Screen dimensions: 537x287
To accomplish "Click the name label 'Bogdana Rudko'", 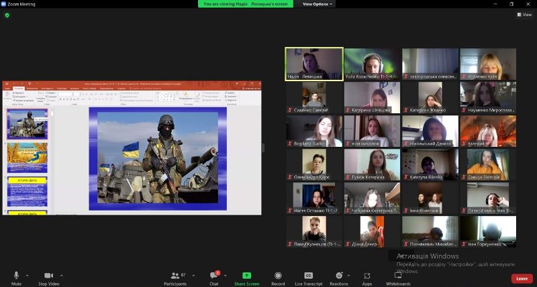I will click(x=309, y=143).
